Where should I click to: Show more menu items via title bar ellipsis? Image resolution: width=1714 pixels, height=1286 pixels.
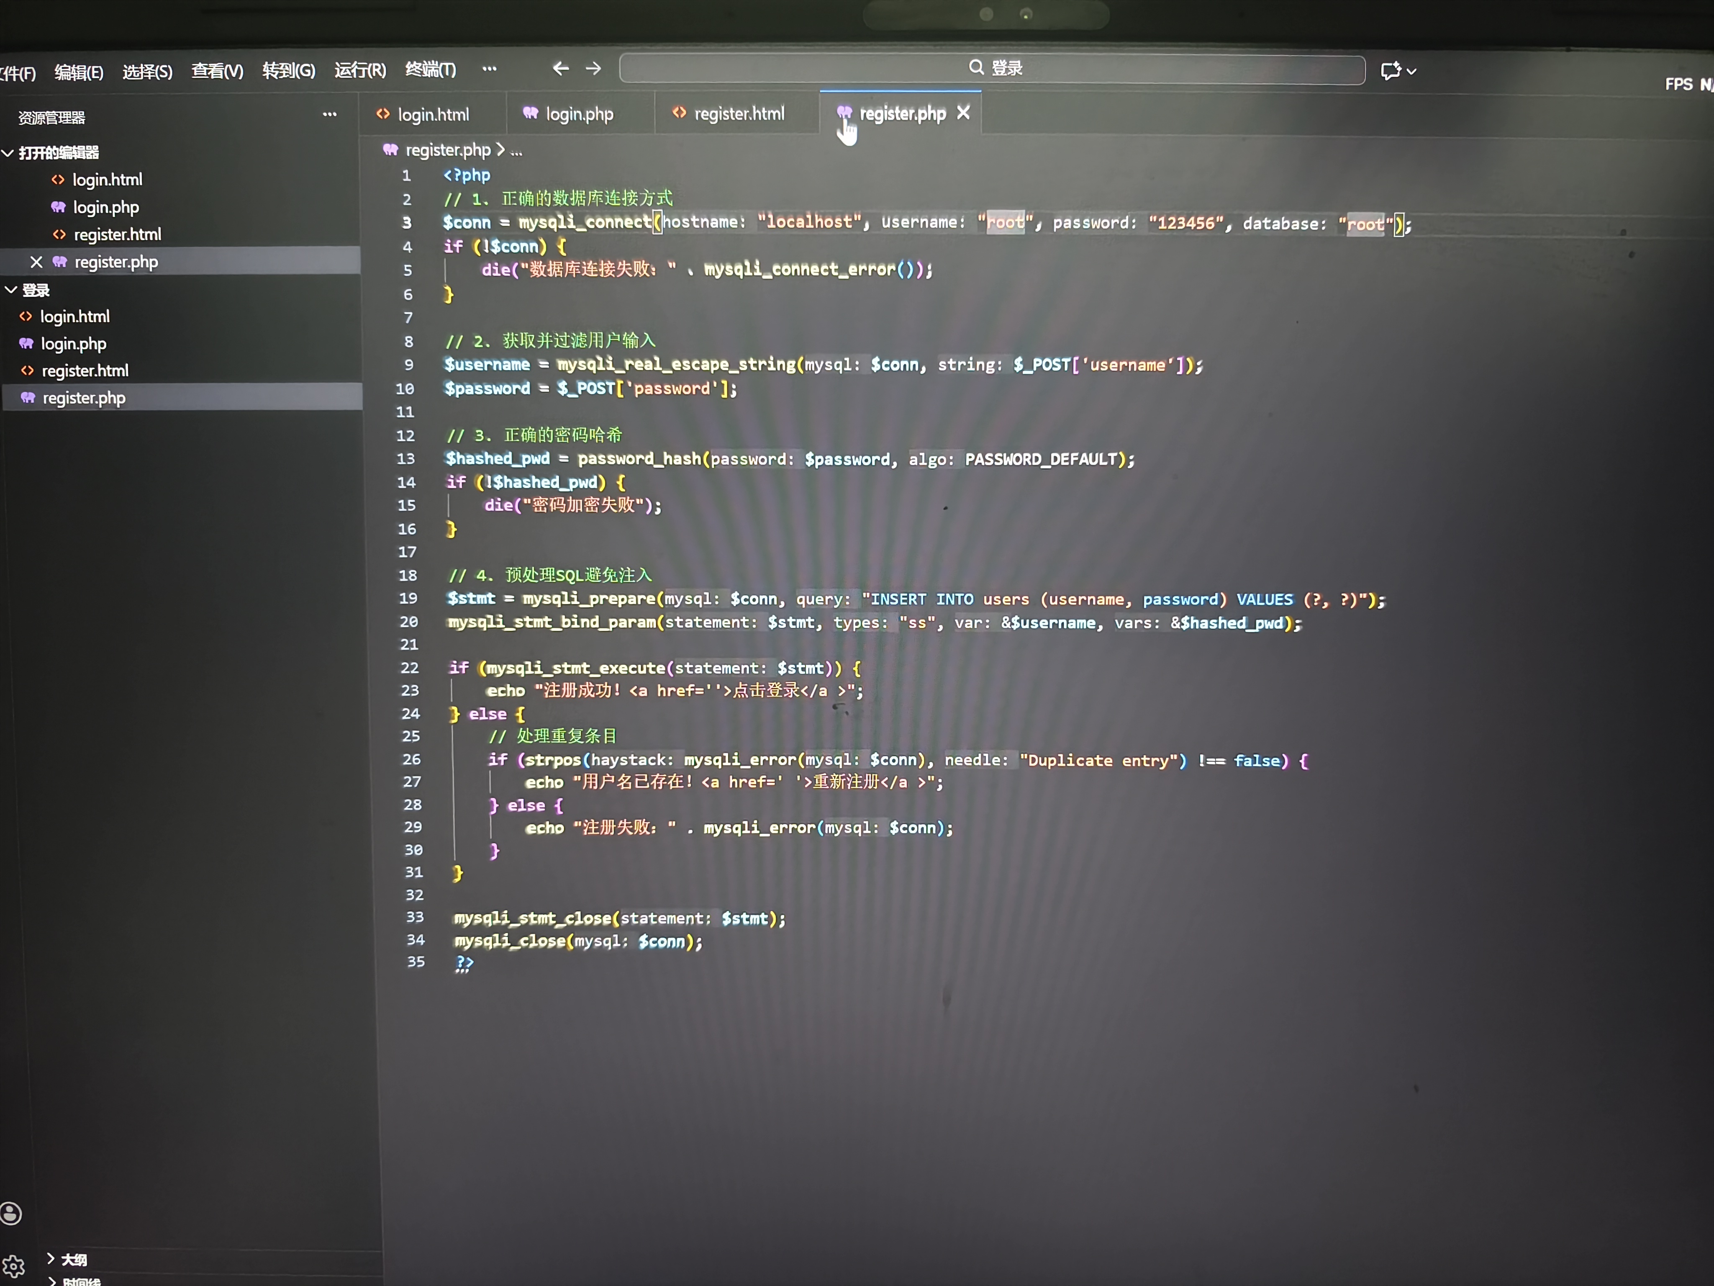coord(489,69)
